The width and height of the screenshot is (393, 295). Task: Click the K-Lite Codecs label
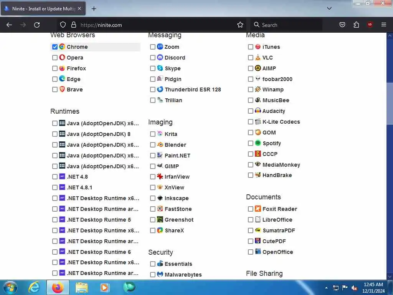[x=281, y=122]
